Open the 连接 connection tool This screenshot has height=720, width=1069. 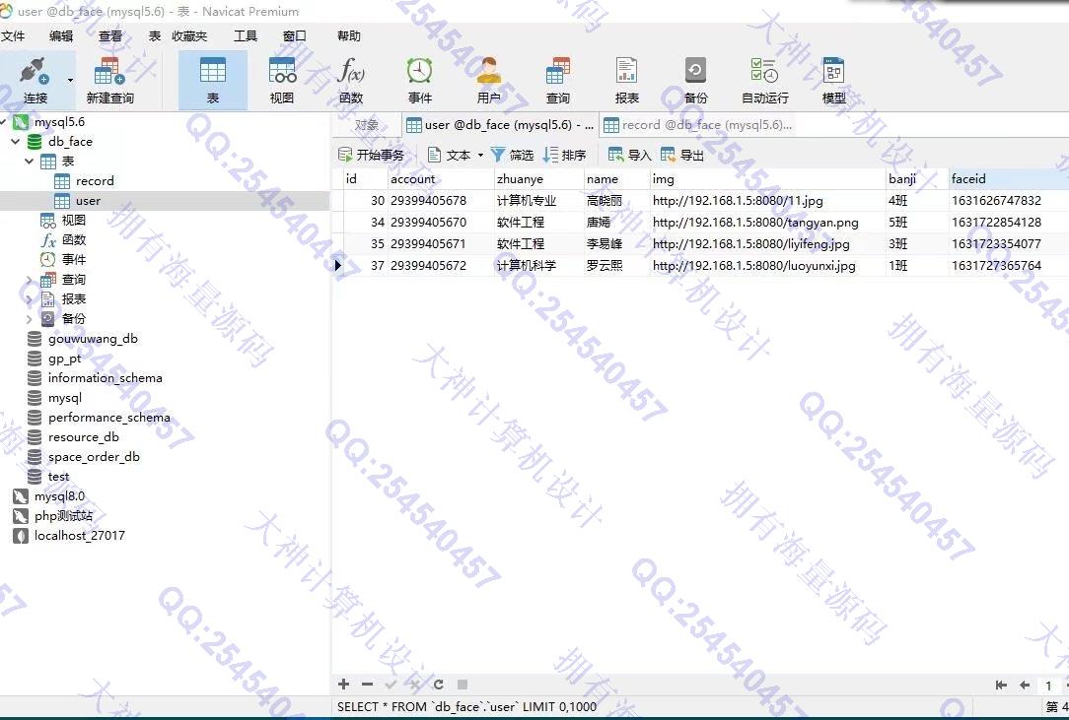pos(35,80)
